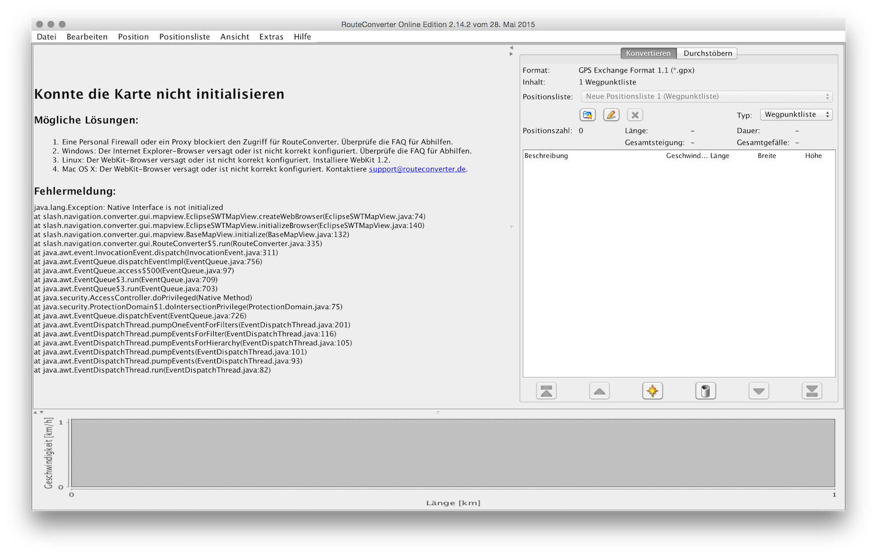This screenshot has height=556, width=877.
Task: Click the move position down arrow
Action: [759, 391]
